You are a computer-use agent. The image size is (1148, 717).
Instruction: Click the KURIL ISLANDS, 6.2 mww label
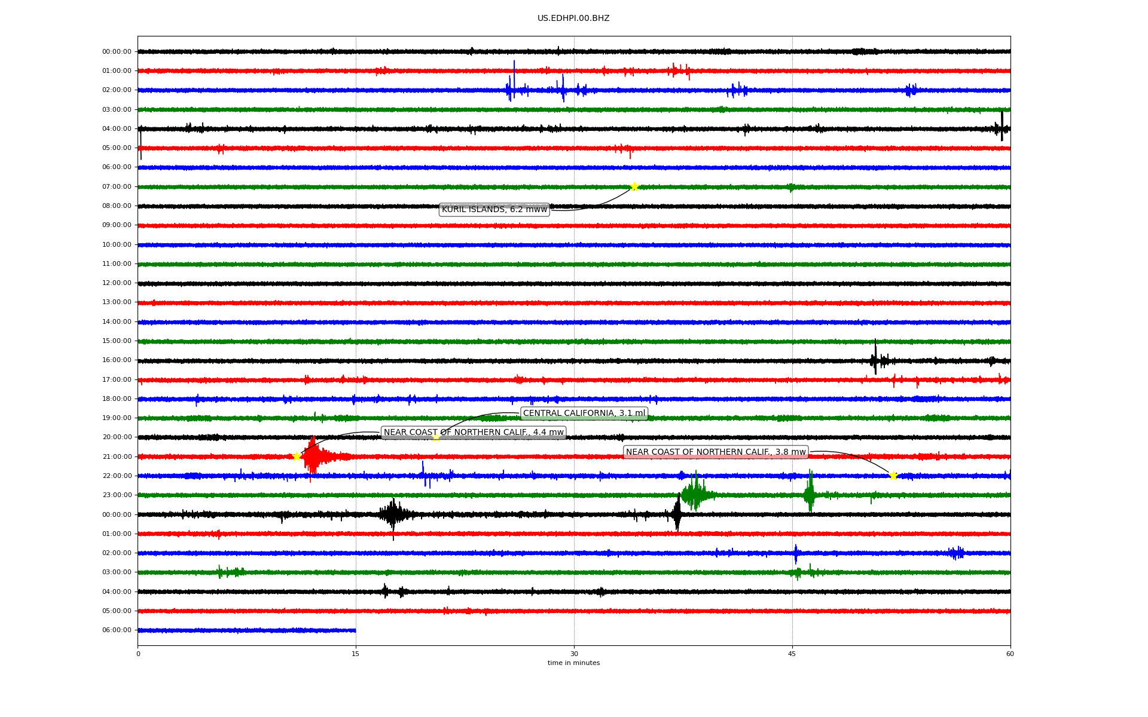494,210
